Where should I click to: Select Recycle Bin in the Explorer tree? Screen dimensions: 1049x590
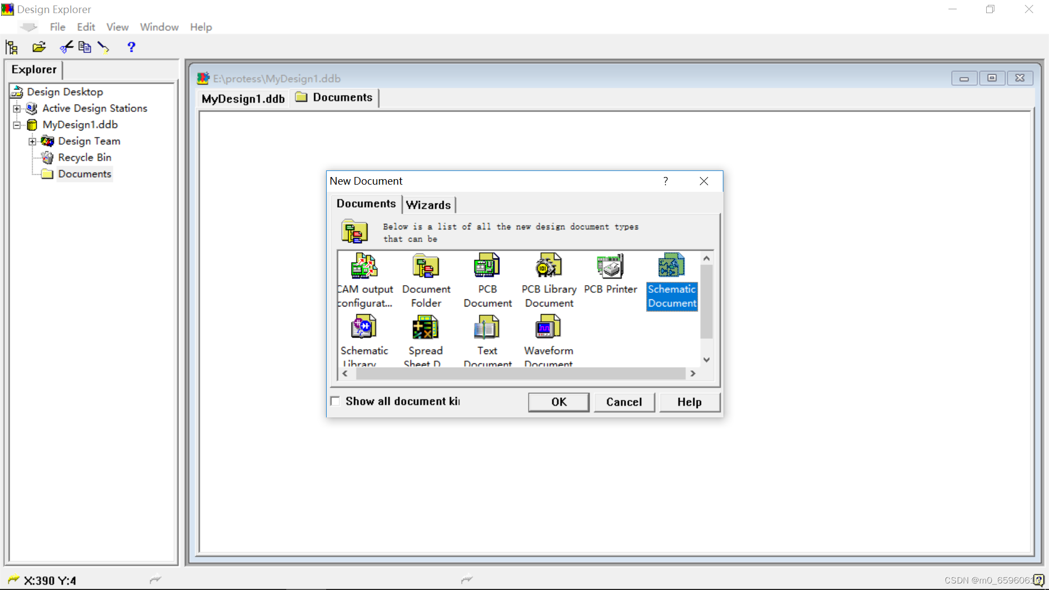point(85,157)
